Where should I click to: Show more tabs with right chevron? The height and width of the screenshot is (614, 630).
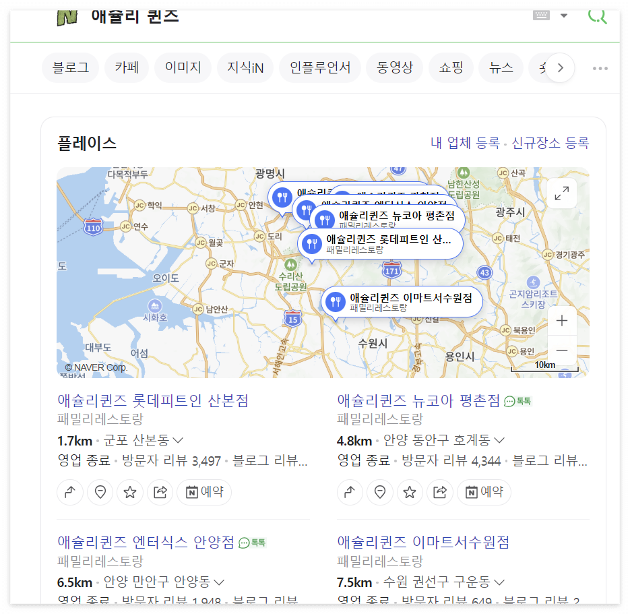560,68
